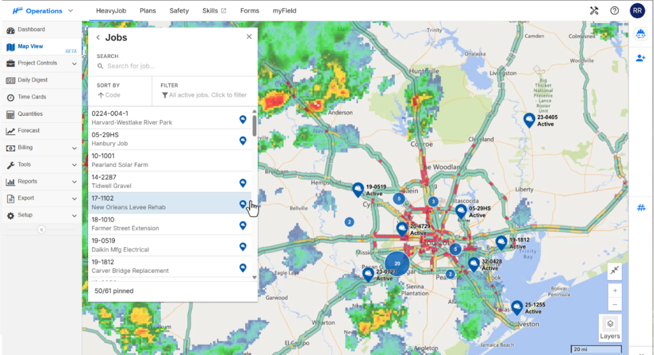The width and height of the screenshot is (654, 355).
Task: Switch to the Safety menu
Action: pos(179,11)
